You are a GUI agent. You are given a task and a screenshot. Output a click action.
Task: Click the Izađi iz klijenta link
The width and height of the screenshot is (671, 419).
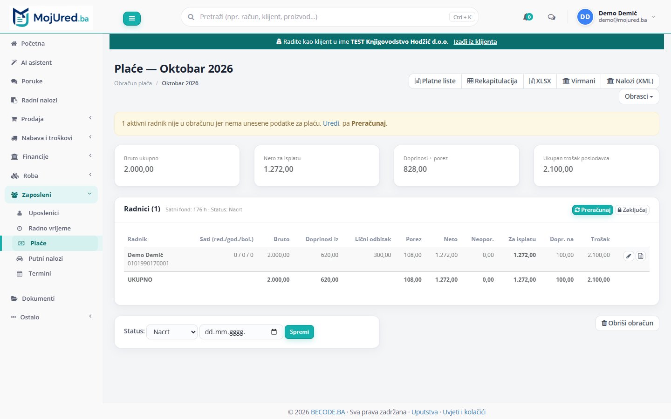(x=475, y=41)
